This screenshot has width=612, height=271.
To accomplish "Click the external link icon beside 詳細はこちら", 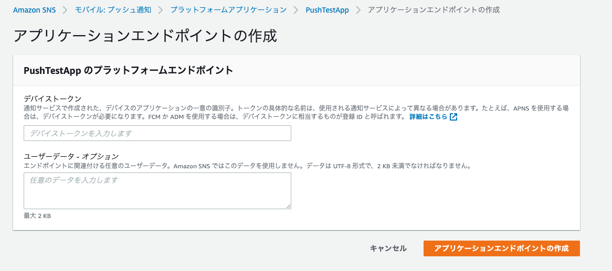I will tap(453, 117).
